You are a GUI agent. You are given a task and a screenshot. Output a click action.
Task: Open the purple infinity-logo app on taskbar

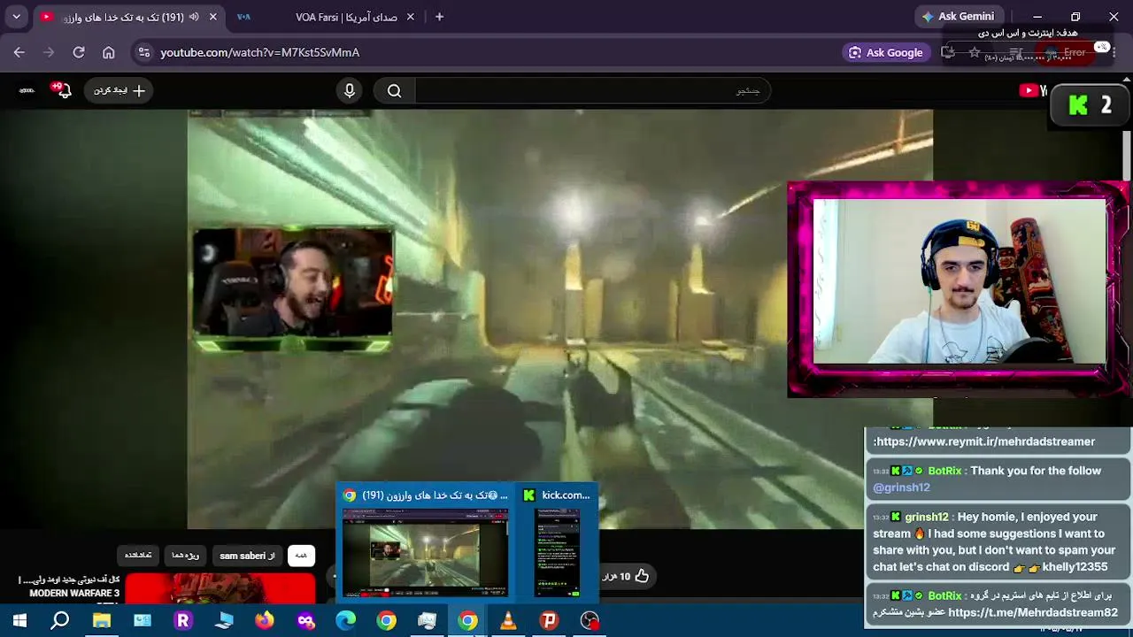pos(305,621)
